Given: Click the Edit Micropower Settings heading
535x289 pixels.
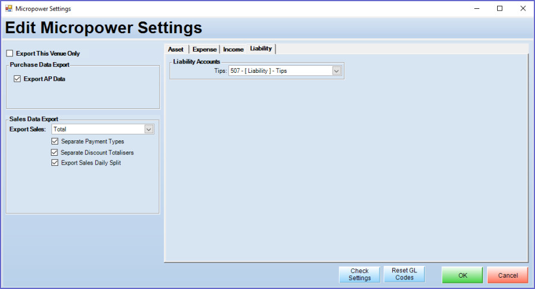Looking at the screenshot, I should click(104, 28).
